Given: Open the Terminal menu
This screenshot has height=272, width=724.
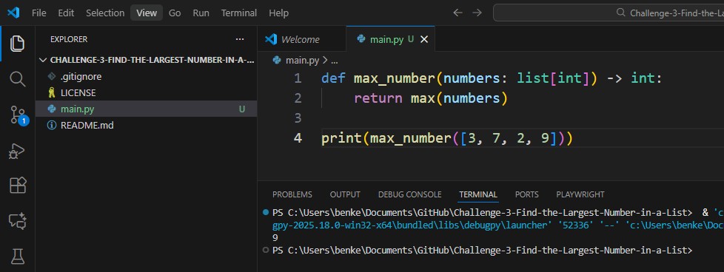Looking at the screenshot, I should point(238,13).
